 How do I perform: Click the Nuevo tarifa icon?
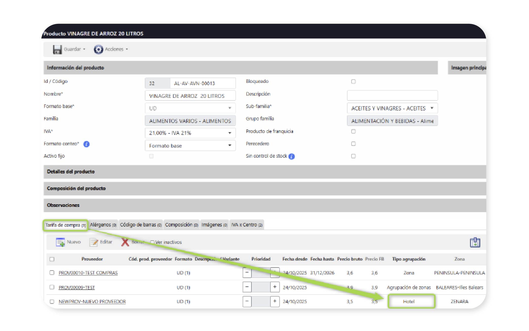[x=60, y=242]
